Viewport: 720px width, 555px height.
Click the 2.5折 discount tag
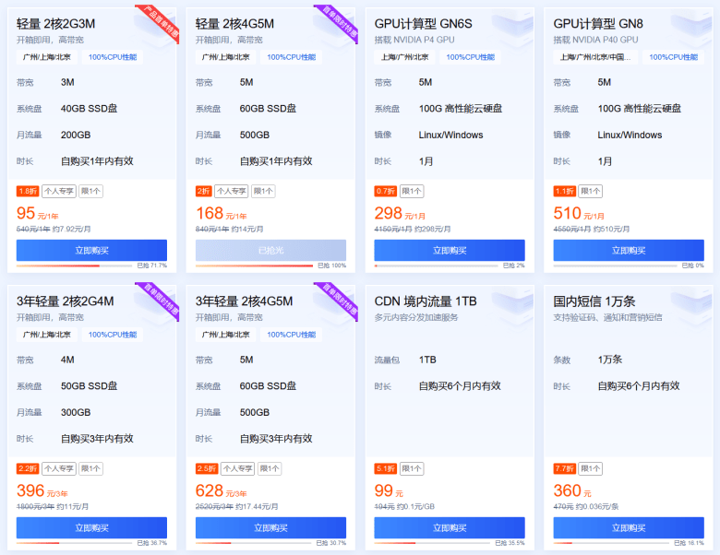(207, 468)
